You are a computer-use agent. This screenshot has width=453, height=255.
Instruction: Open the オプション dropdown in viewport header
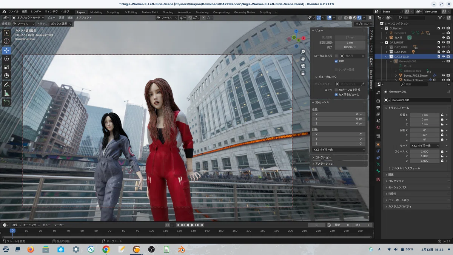coord(363,24)
